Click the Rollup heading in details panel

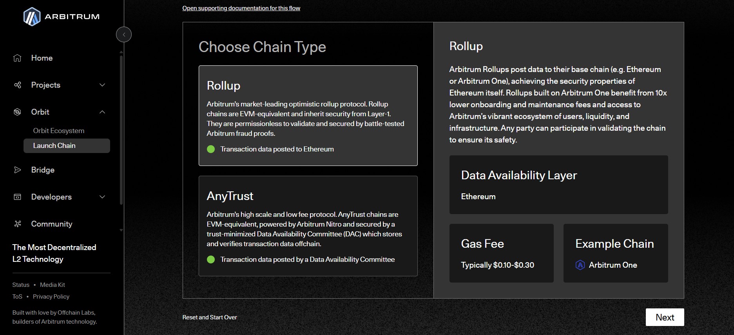click(x=466, y=46)
